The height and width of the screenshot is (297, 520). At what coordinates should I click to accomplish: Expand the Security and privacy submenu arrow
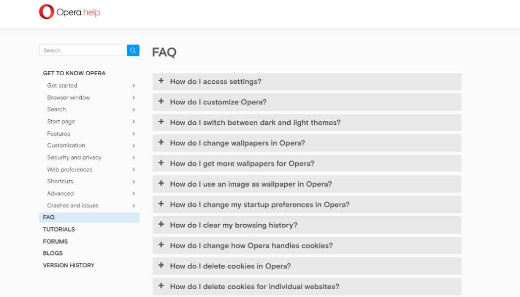(134, 157)
